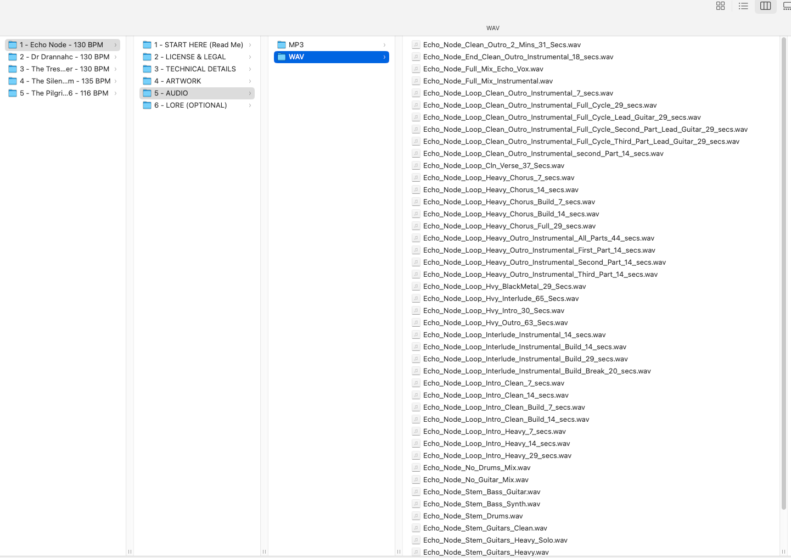Viewport: 791px width, 558px height.
Task: Switch to icon grid view
Action: pyautogui.click(x=720, y=6)
